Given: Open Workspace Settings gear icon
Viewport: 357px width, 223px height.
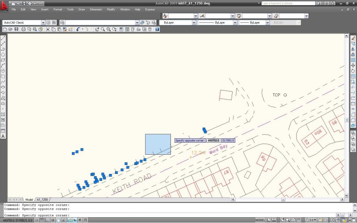Looking at the screenshot, I should (x=49, y=22).
